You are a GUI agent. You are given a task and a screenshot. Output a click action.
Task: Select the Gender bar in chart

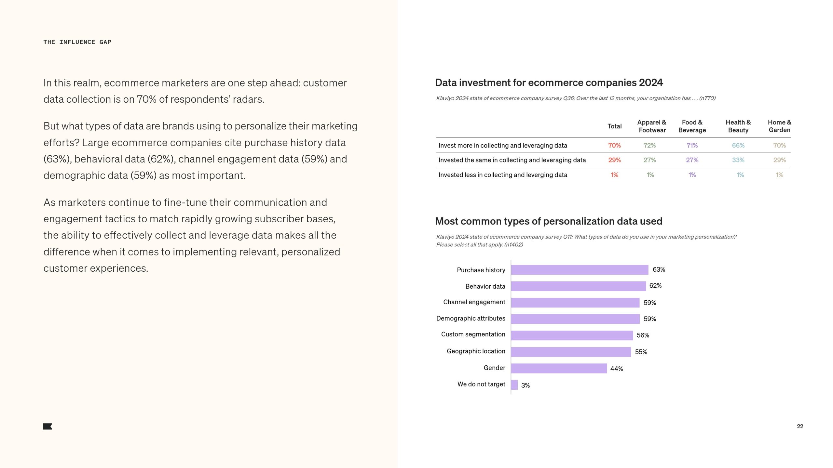559,368
